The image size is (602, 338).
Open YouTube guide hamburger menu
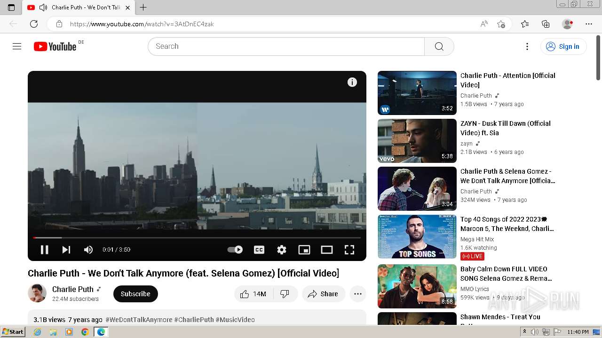click(x=17, y=46)
